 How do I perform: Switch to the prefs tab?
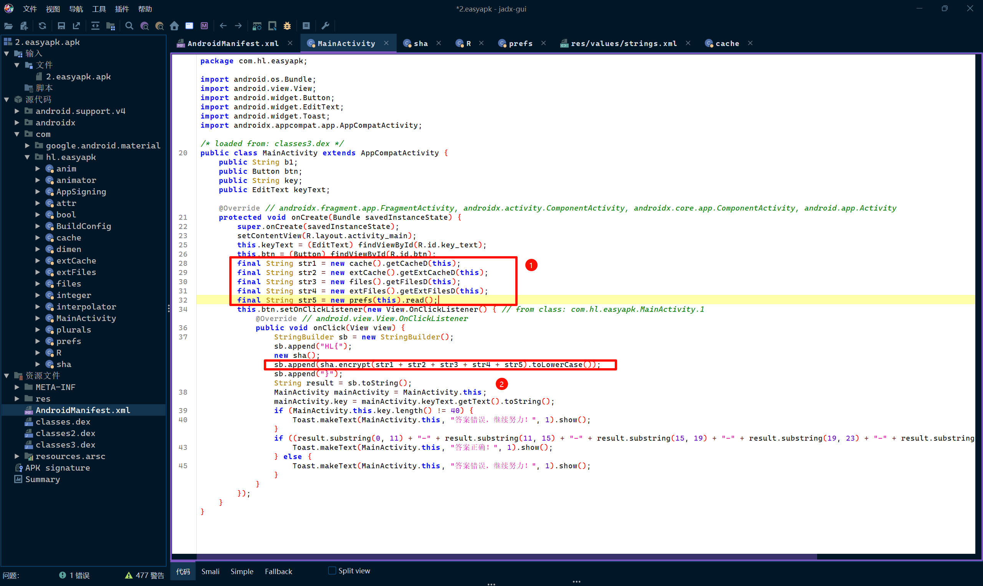521,43
